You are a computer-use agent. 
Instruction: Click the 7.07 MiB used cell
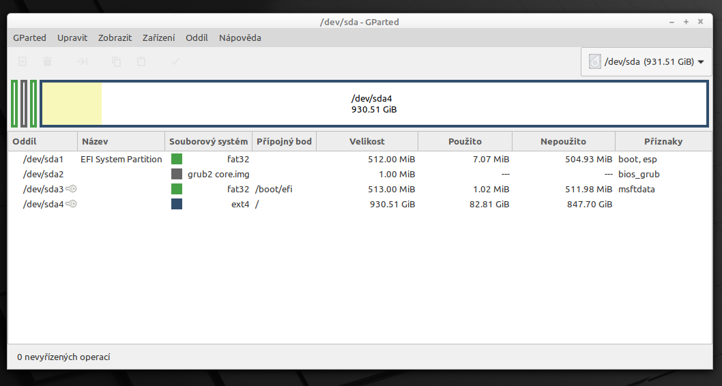tap(491, 159)
